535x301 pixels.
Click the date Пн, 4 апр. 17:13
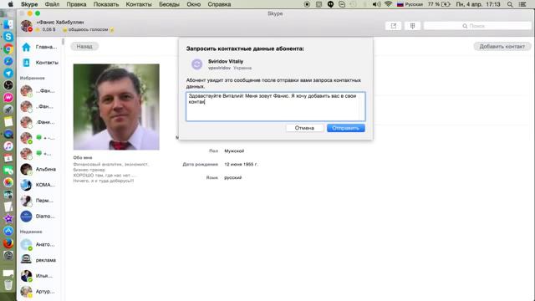click(478, 4)
